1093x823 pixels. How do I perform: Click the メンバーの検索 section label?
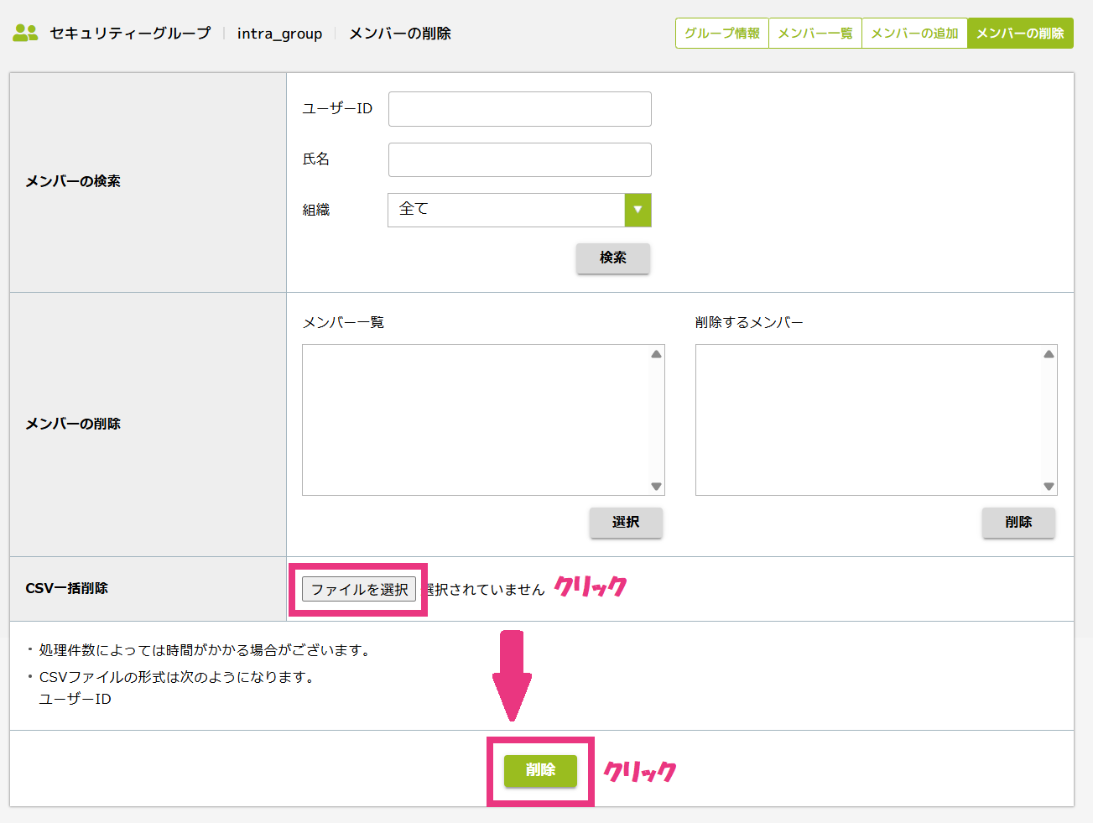[73, 181]
